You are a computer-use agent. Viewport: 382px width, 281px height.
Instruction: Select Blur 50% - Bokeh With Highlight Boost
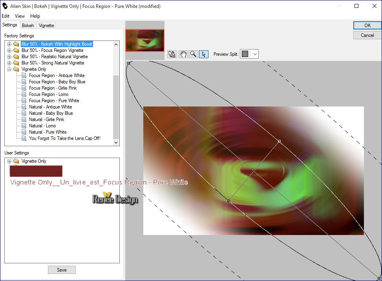57,44
